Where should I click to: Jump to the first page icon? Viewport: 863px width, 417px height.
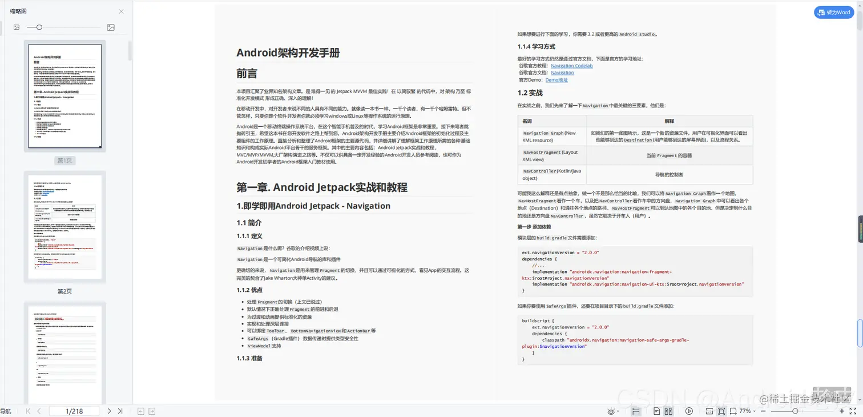27,410
